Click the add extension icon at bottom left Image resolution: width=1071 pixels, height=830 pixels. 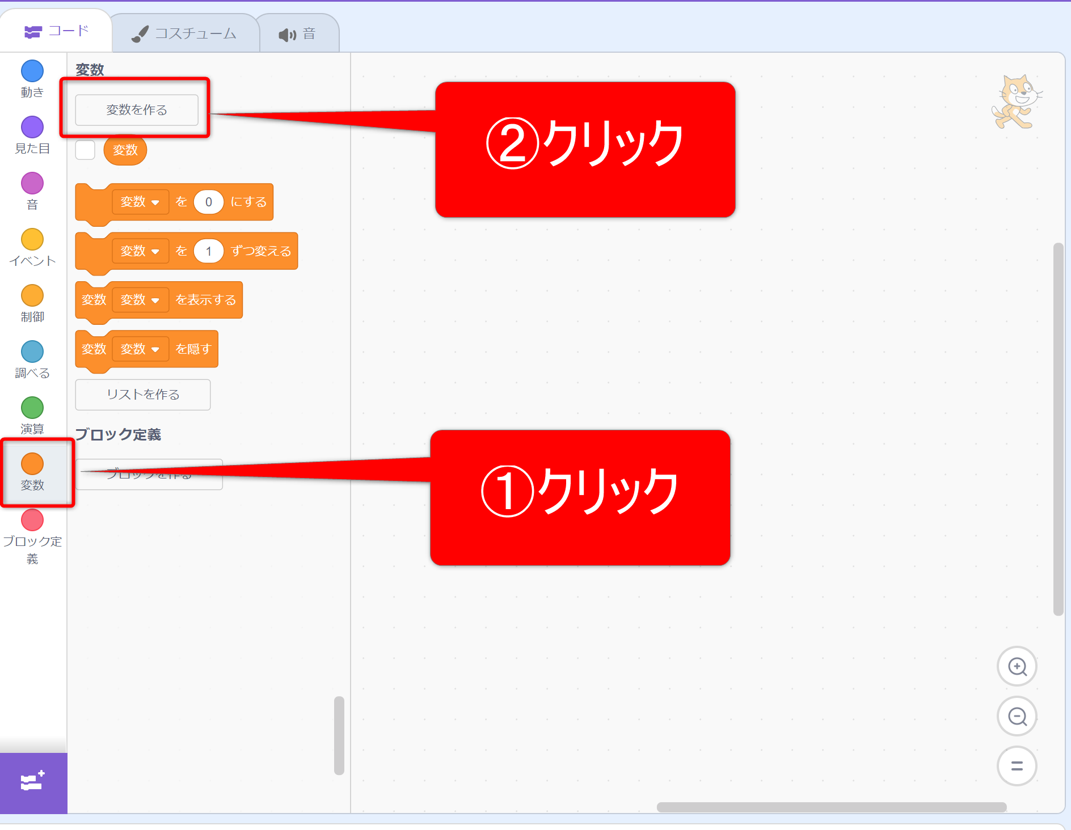[33, 782]
